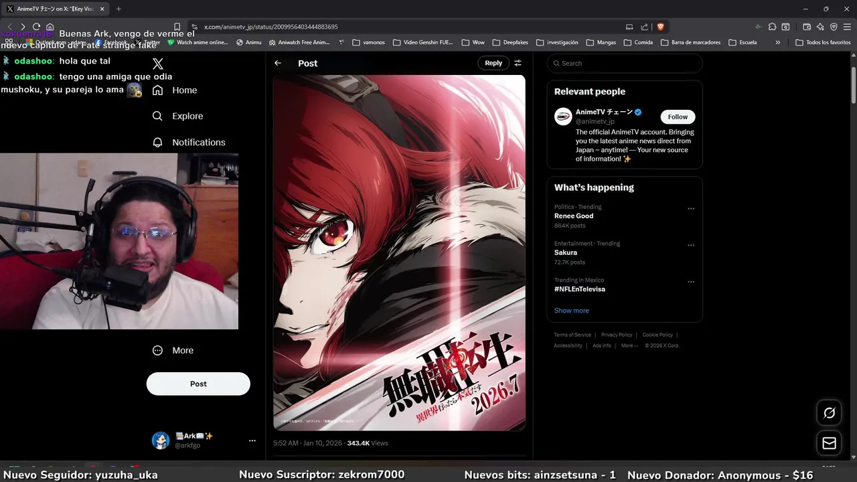Open the Comida bookmark folder
This screenshot has width=857, height=482.
click(x=638, y=42)
